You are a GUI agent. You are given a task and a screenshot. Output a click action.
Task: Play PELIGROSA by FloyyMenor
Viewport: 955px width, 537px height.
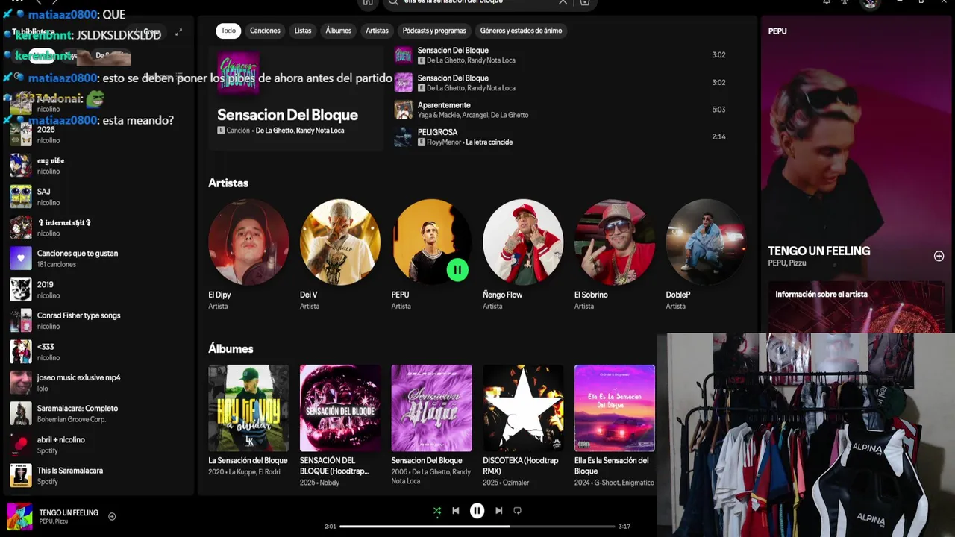(560, 136)
